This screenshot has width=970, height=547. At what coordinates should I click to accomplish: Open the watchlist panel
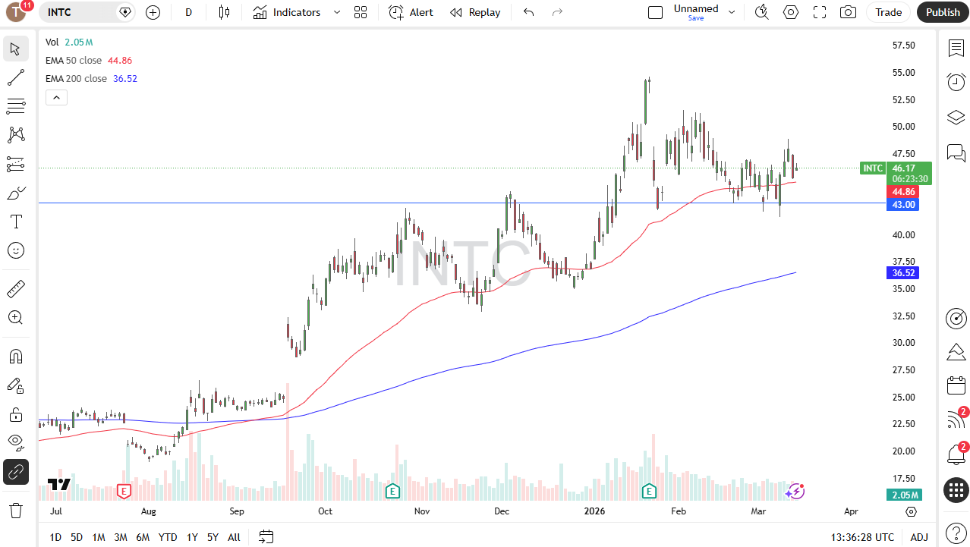956,49
